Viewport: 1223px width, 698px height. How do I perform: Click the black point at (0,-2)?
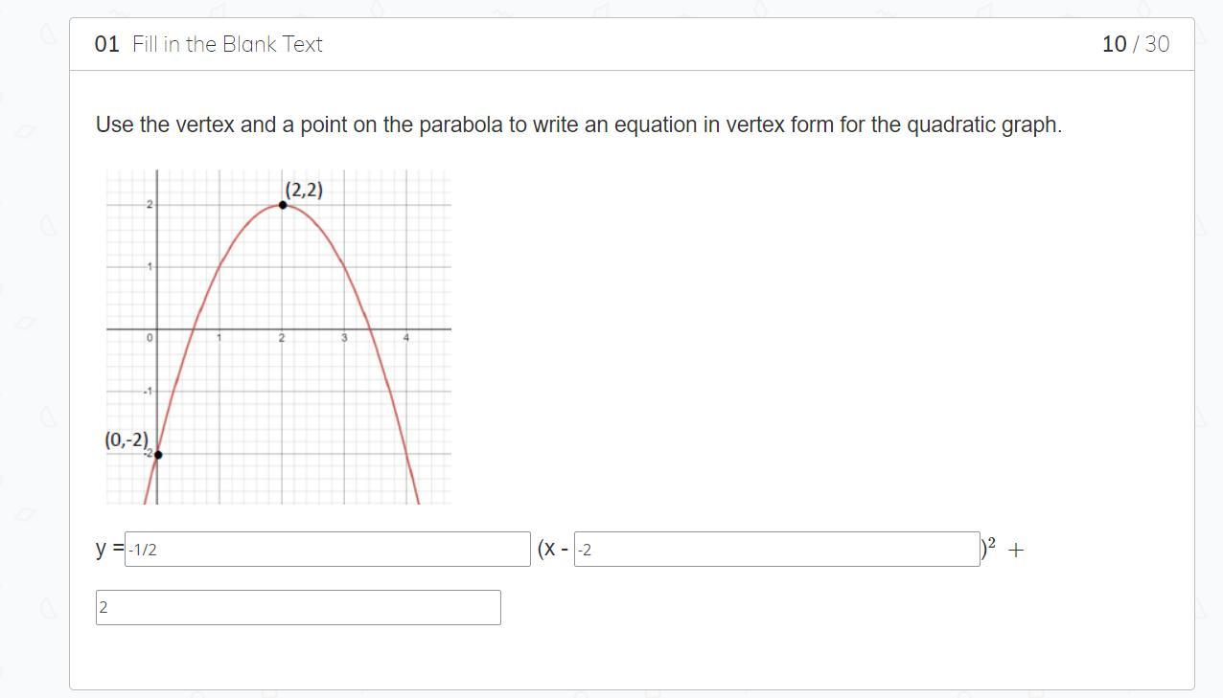coord(158,454)
